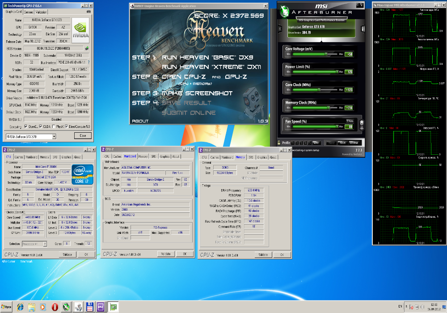Image resolution: width=447 pixels, height=313 pixels.
Task: Click the Core Voltage slider handle
Action: click(326, 54)
